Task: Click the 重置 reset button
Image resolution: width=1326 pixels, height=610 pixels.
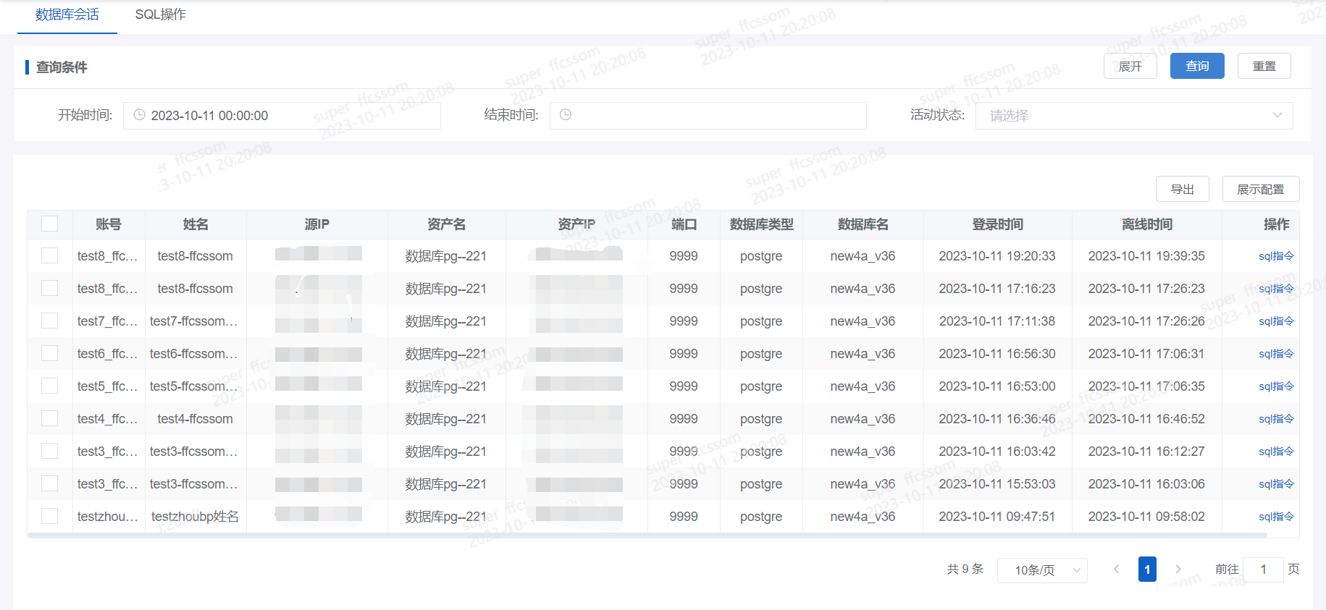Action: coord(1264,66)
